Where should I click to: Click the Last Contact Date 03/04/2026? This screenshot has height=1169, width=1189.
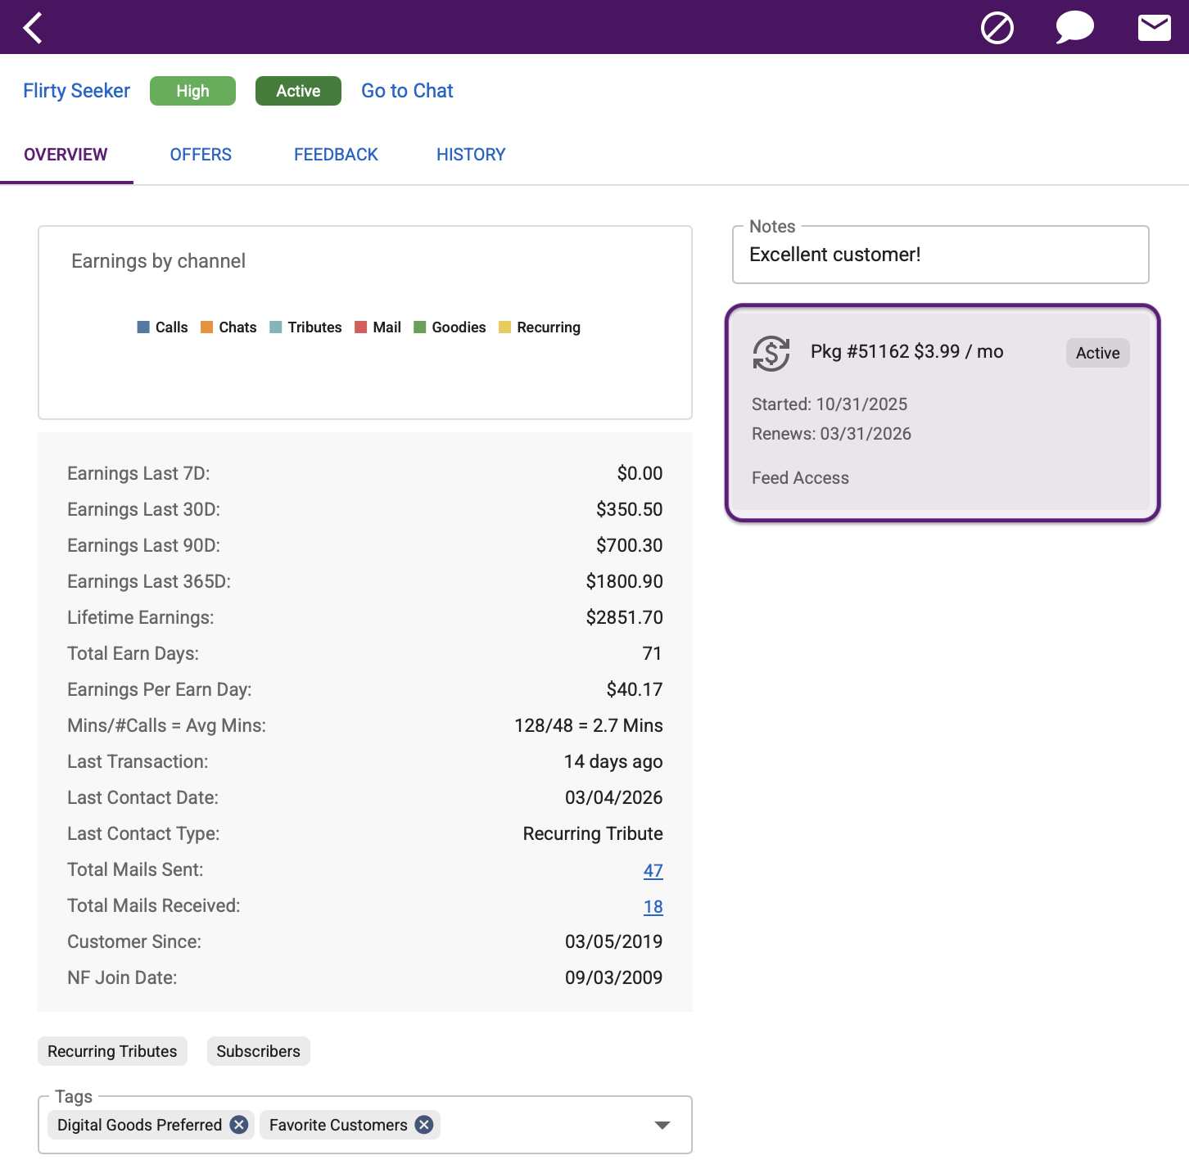613,797
